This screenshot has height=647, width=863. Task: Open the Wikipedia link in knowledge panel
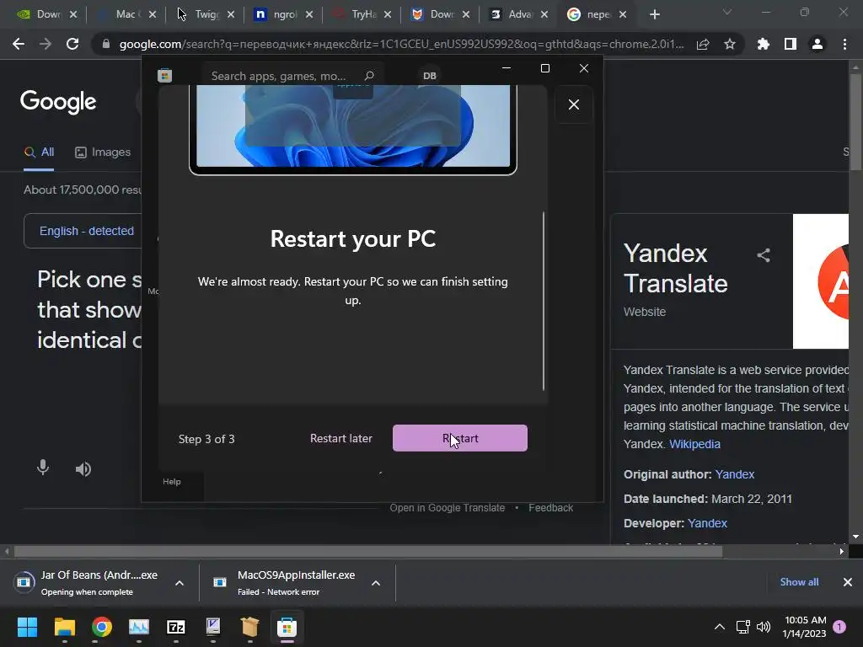point(694,444)
